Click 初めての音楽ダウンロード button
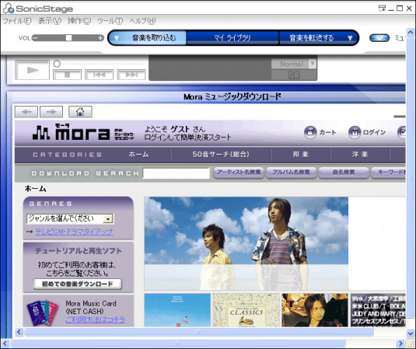The height and width of the screenshot is (349, 416). 78,284
